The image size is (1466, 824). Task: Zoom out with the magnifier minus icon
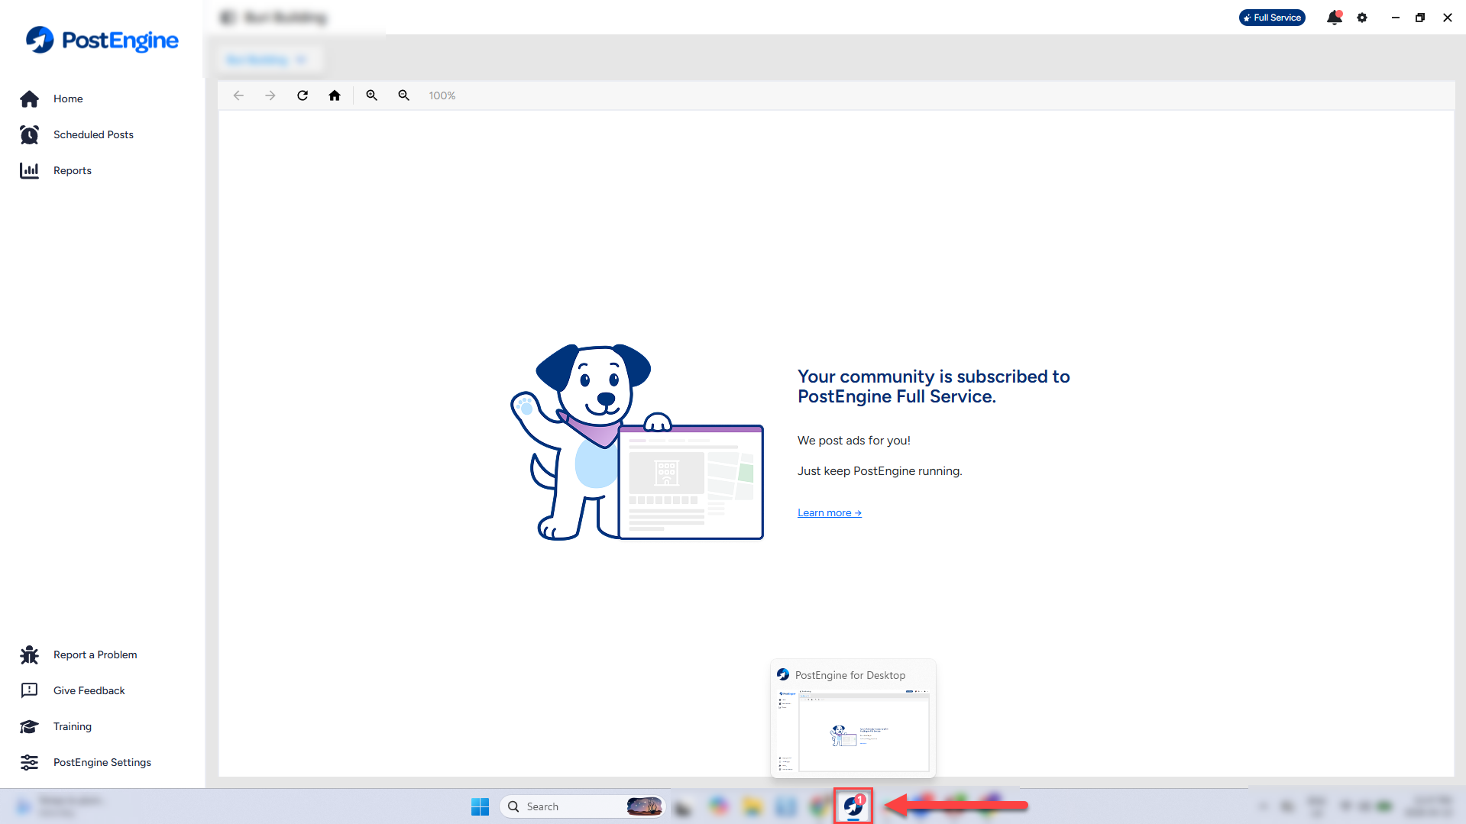coord(403,95)
